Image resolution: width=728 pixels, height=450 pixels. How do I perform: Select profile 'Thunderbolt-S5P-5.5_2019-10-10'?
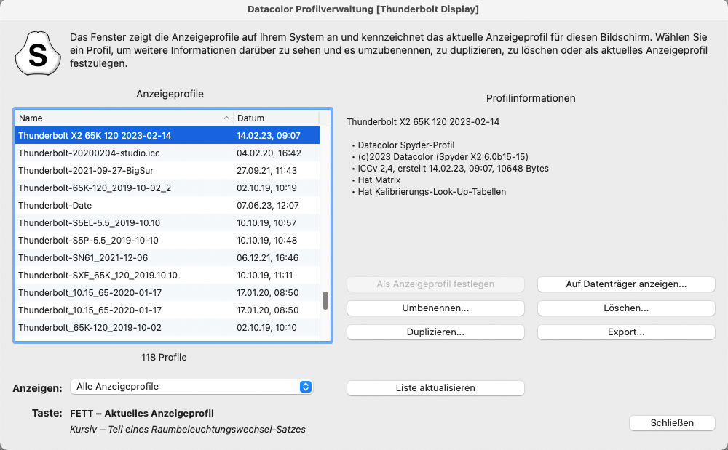coord(167,241)
